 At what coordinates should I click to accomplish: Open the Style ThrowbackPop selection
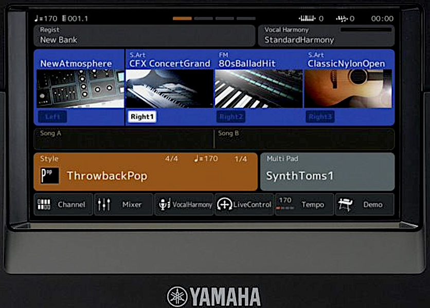coord(146,171)
